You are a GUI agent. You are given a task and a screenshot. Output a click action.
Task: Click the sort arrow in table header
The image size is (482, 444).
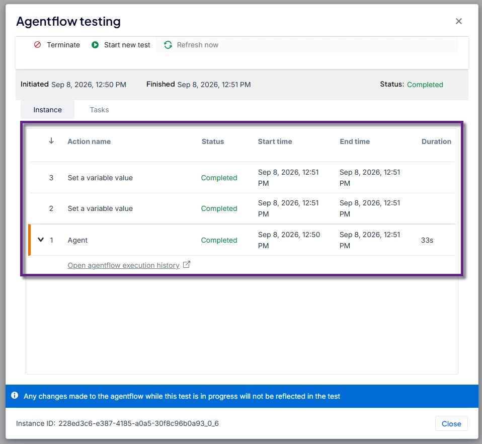pos(51,141)
